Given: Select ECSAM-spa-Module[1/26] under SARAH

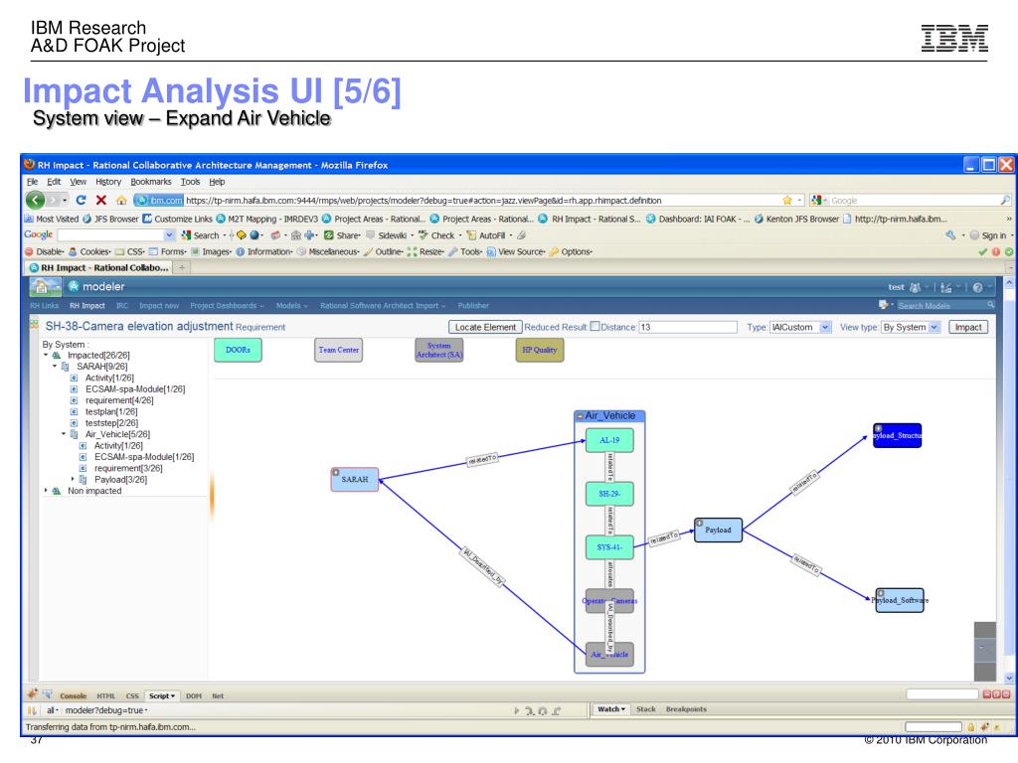Looking at the screenshot, I should (x=135, y=389).
